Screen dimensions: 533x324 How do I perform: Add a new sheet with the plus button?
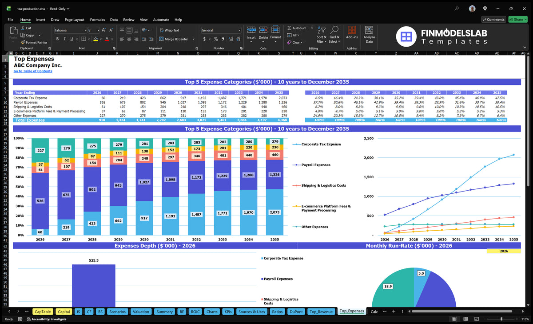click(x=393, y=312)
